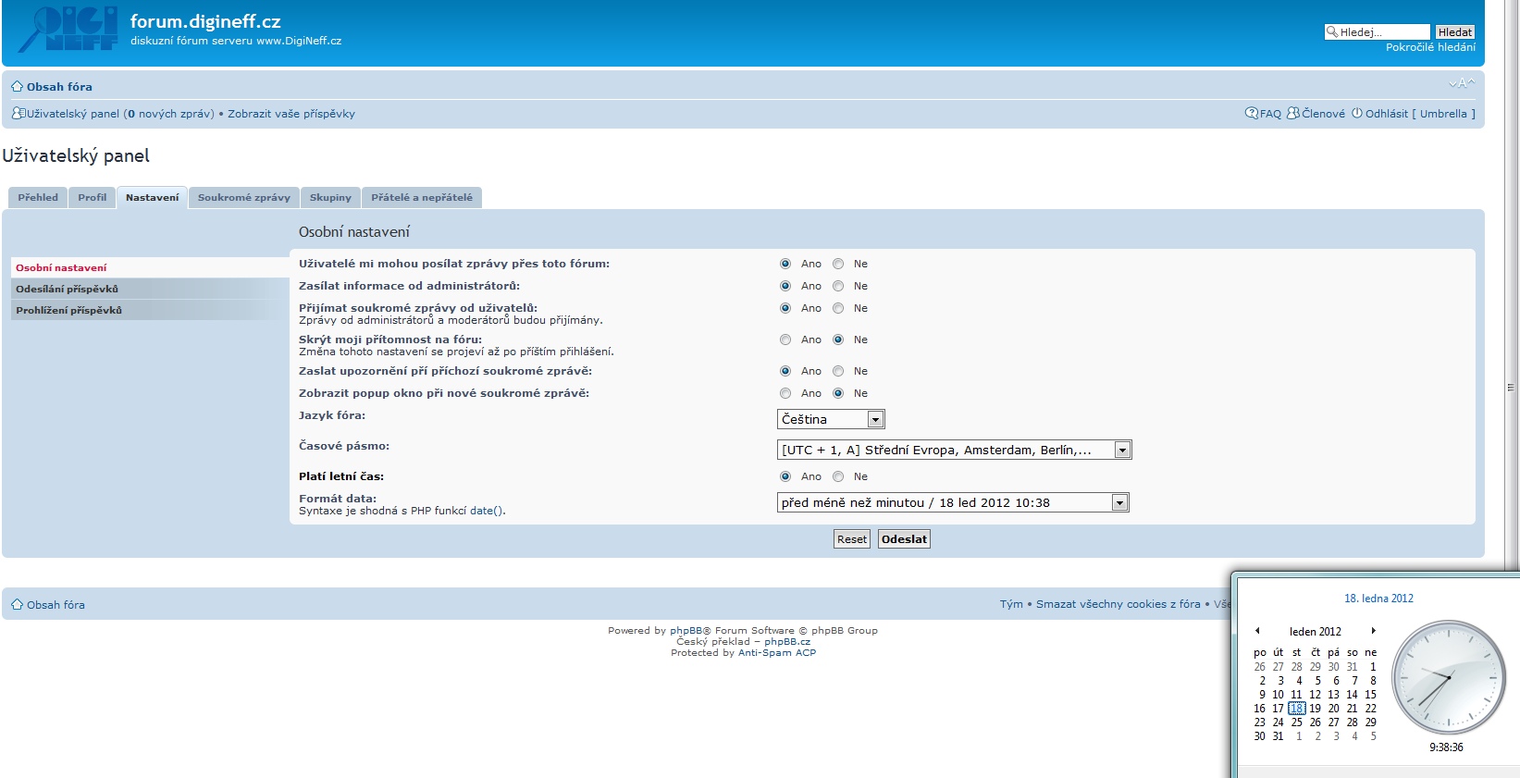Image resolution: width=1520 pixels, height=778 pixels.
Task: Click the font size change icon
Action: [1461, 84]
